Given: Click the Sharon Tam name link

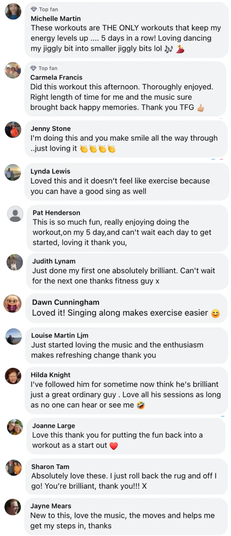Looking at the screenshot, I should pyautogui.click(x=50, y=466).
